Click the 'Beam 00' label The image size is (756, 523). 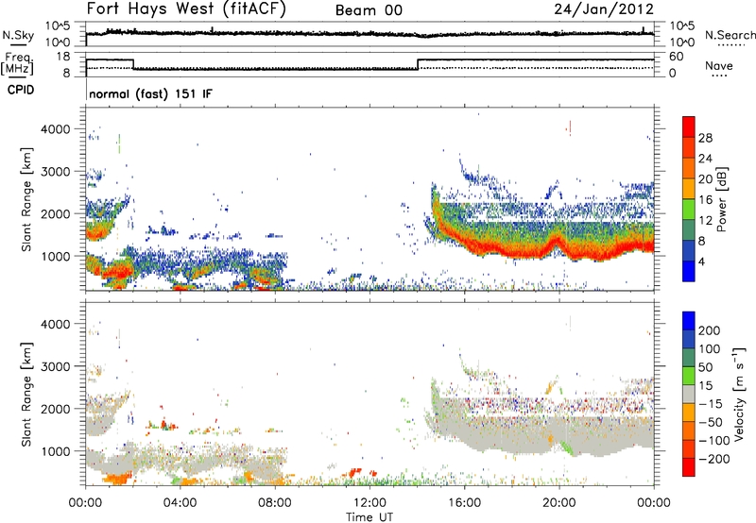[x=369, y=10]
